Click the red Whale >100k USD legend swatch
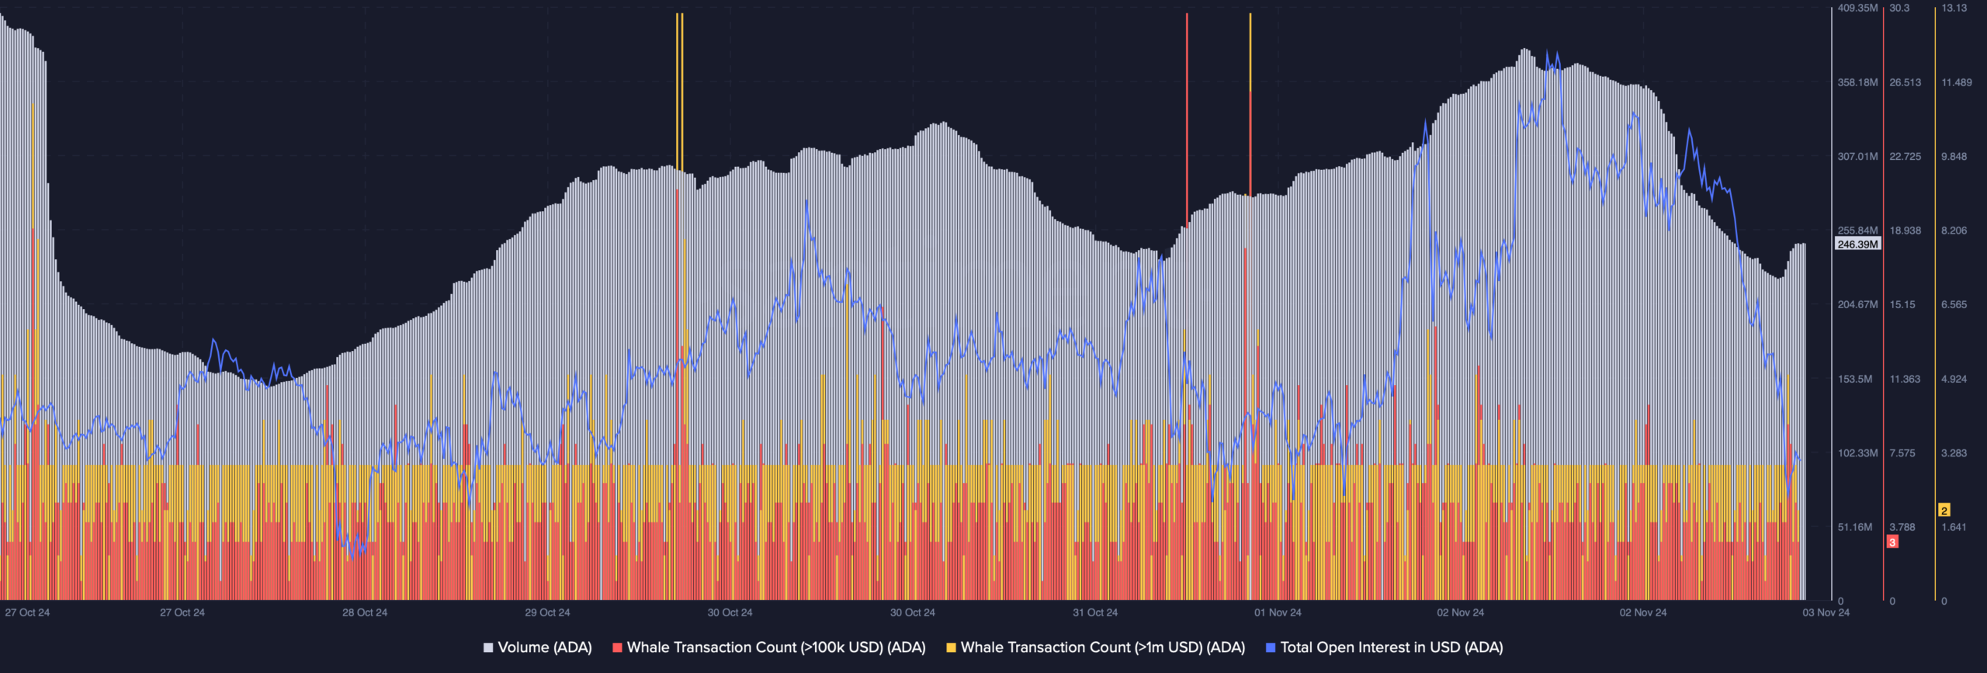Image resolution: width=1987 pixels, height=673 pixels. tap(617, 647)
